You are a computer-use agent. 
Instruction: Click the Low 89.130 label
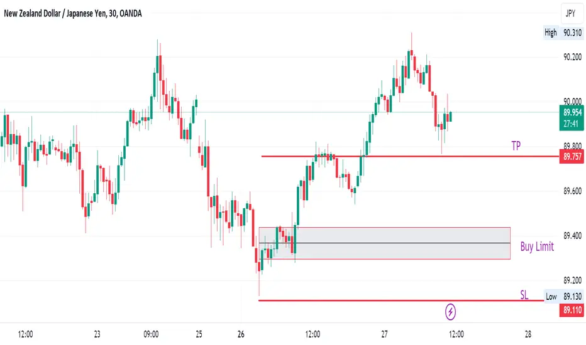[563, 297]
